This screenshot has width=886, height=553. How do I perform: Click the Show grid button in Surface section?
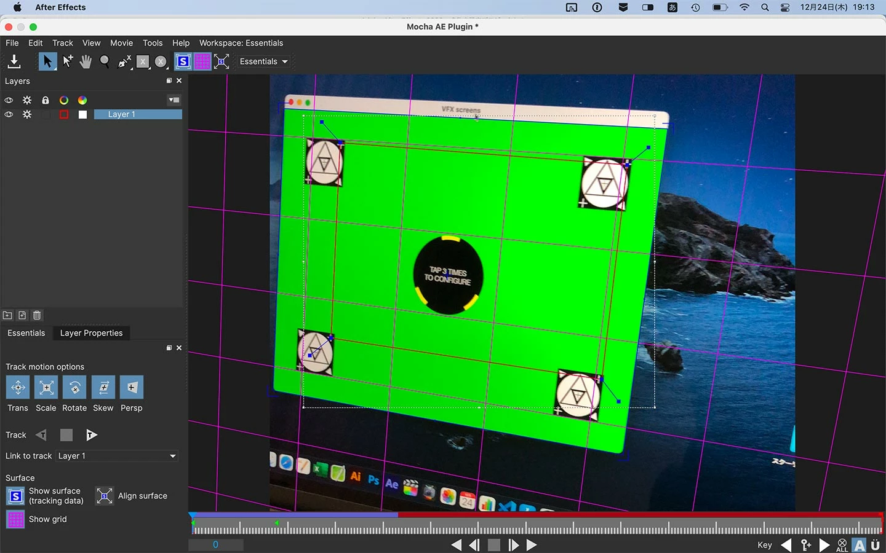point(15,519)
